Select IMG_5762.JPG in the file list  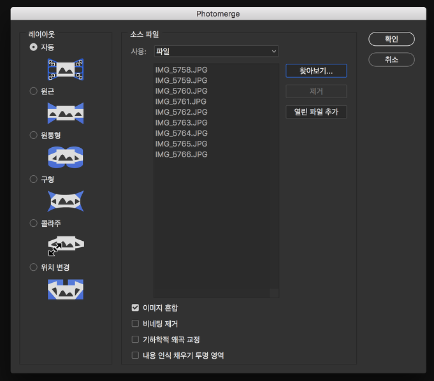pyautogui.click(x=181, y=112)
